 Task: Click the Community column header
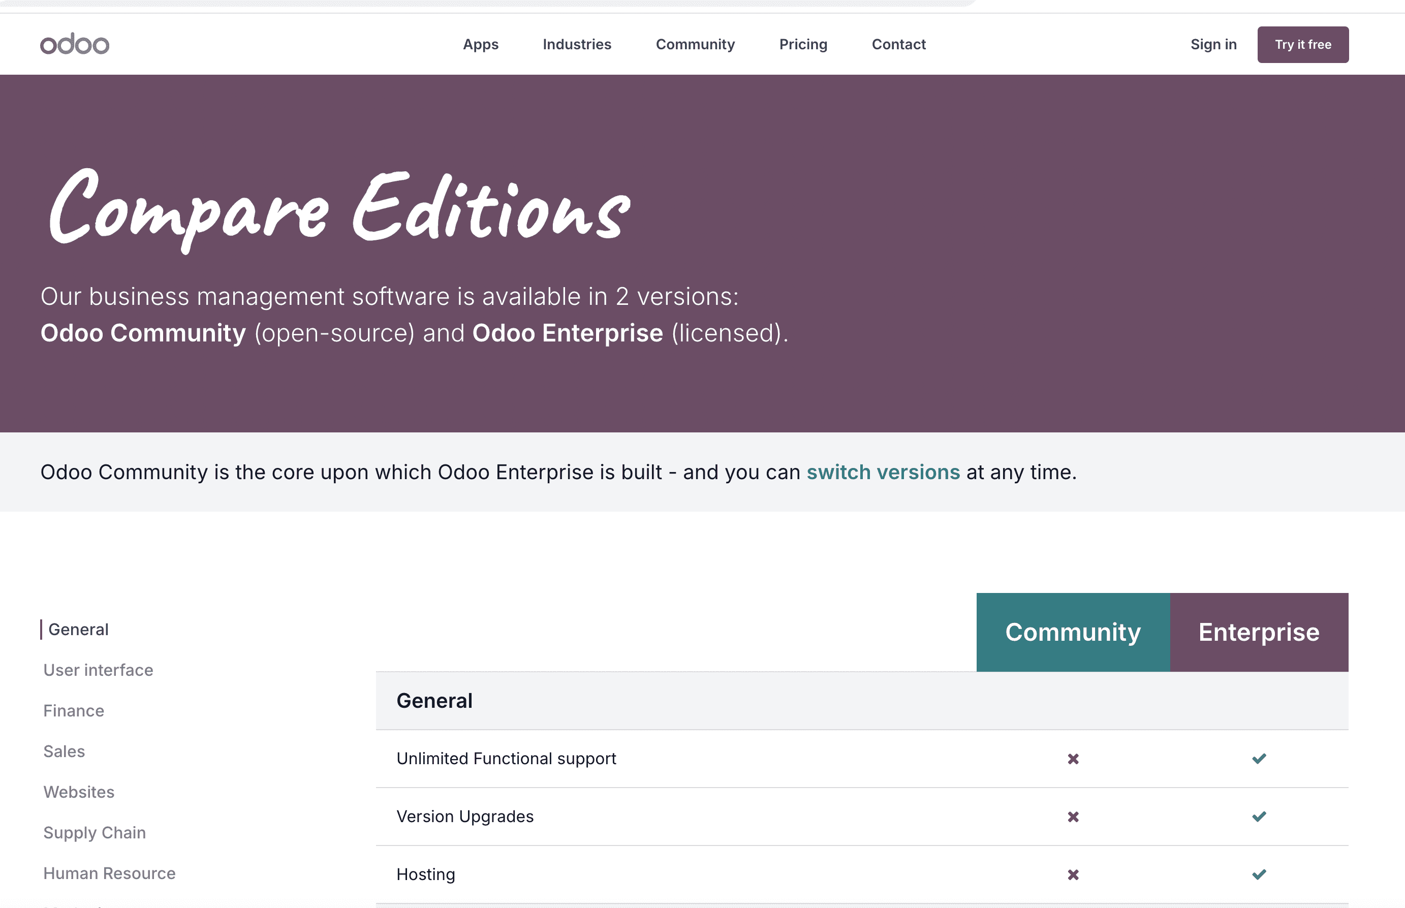click(1073, 633)
